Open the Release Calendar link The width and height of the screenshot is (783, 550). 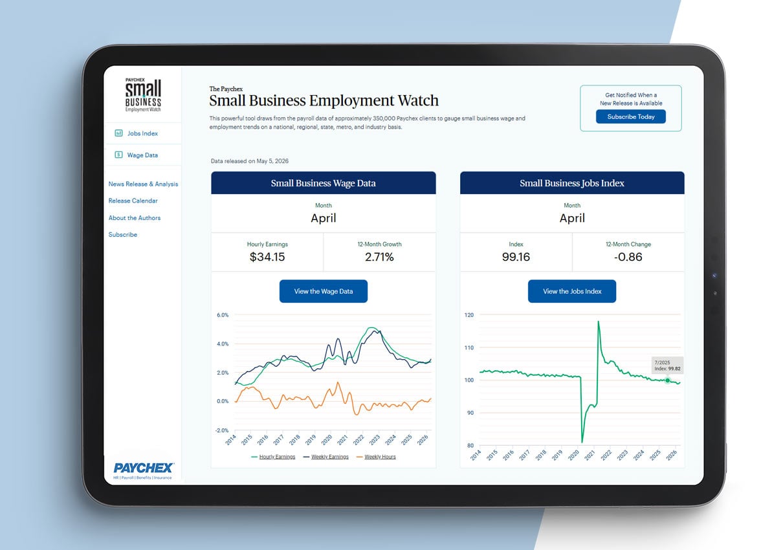133,201
